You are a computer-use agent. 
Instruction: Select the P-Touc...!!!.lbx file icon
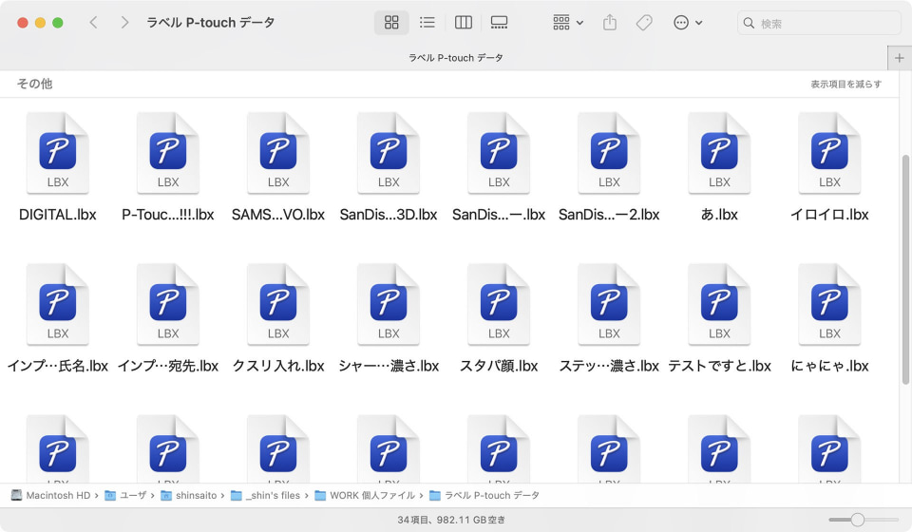coord(168,153)
